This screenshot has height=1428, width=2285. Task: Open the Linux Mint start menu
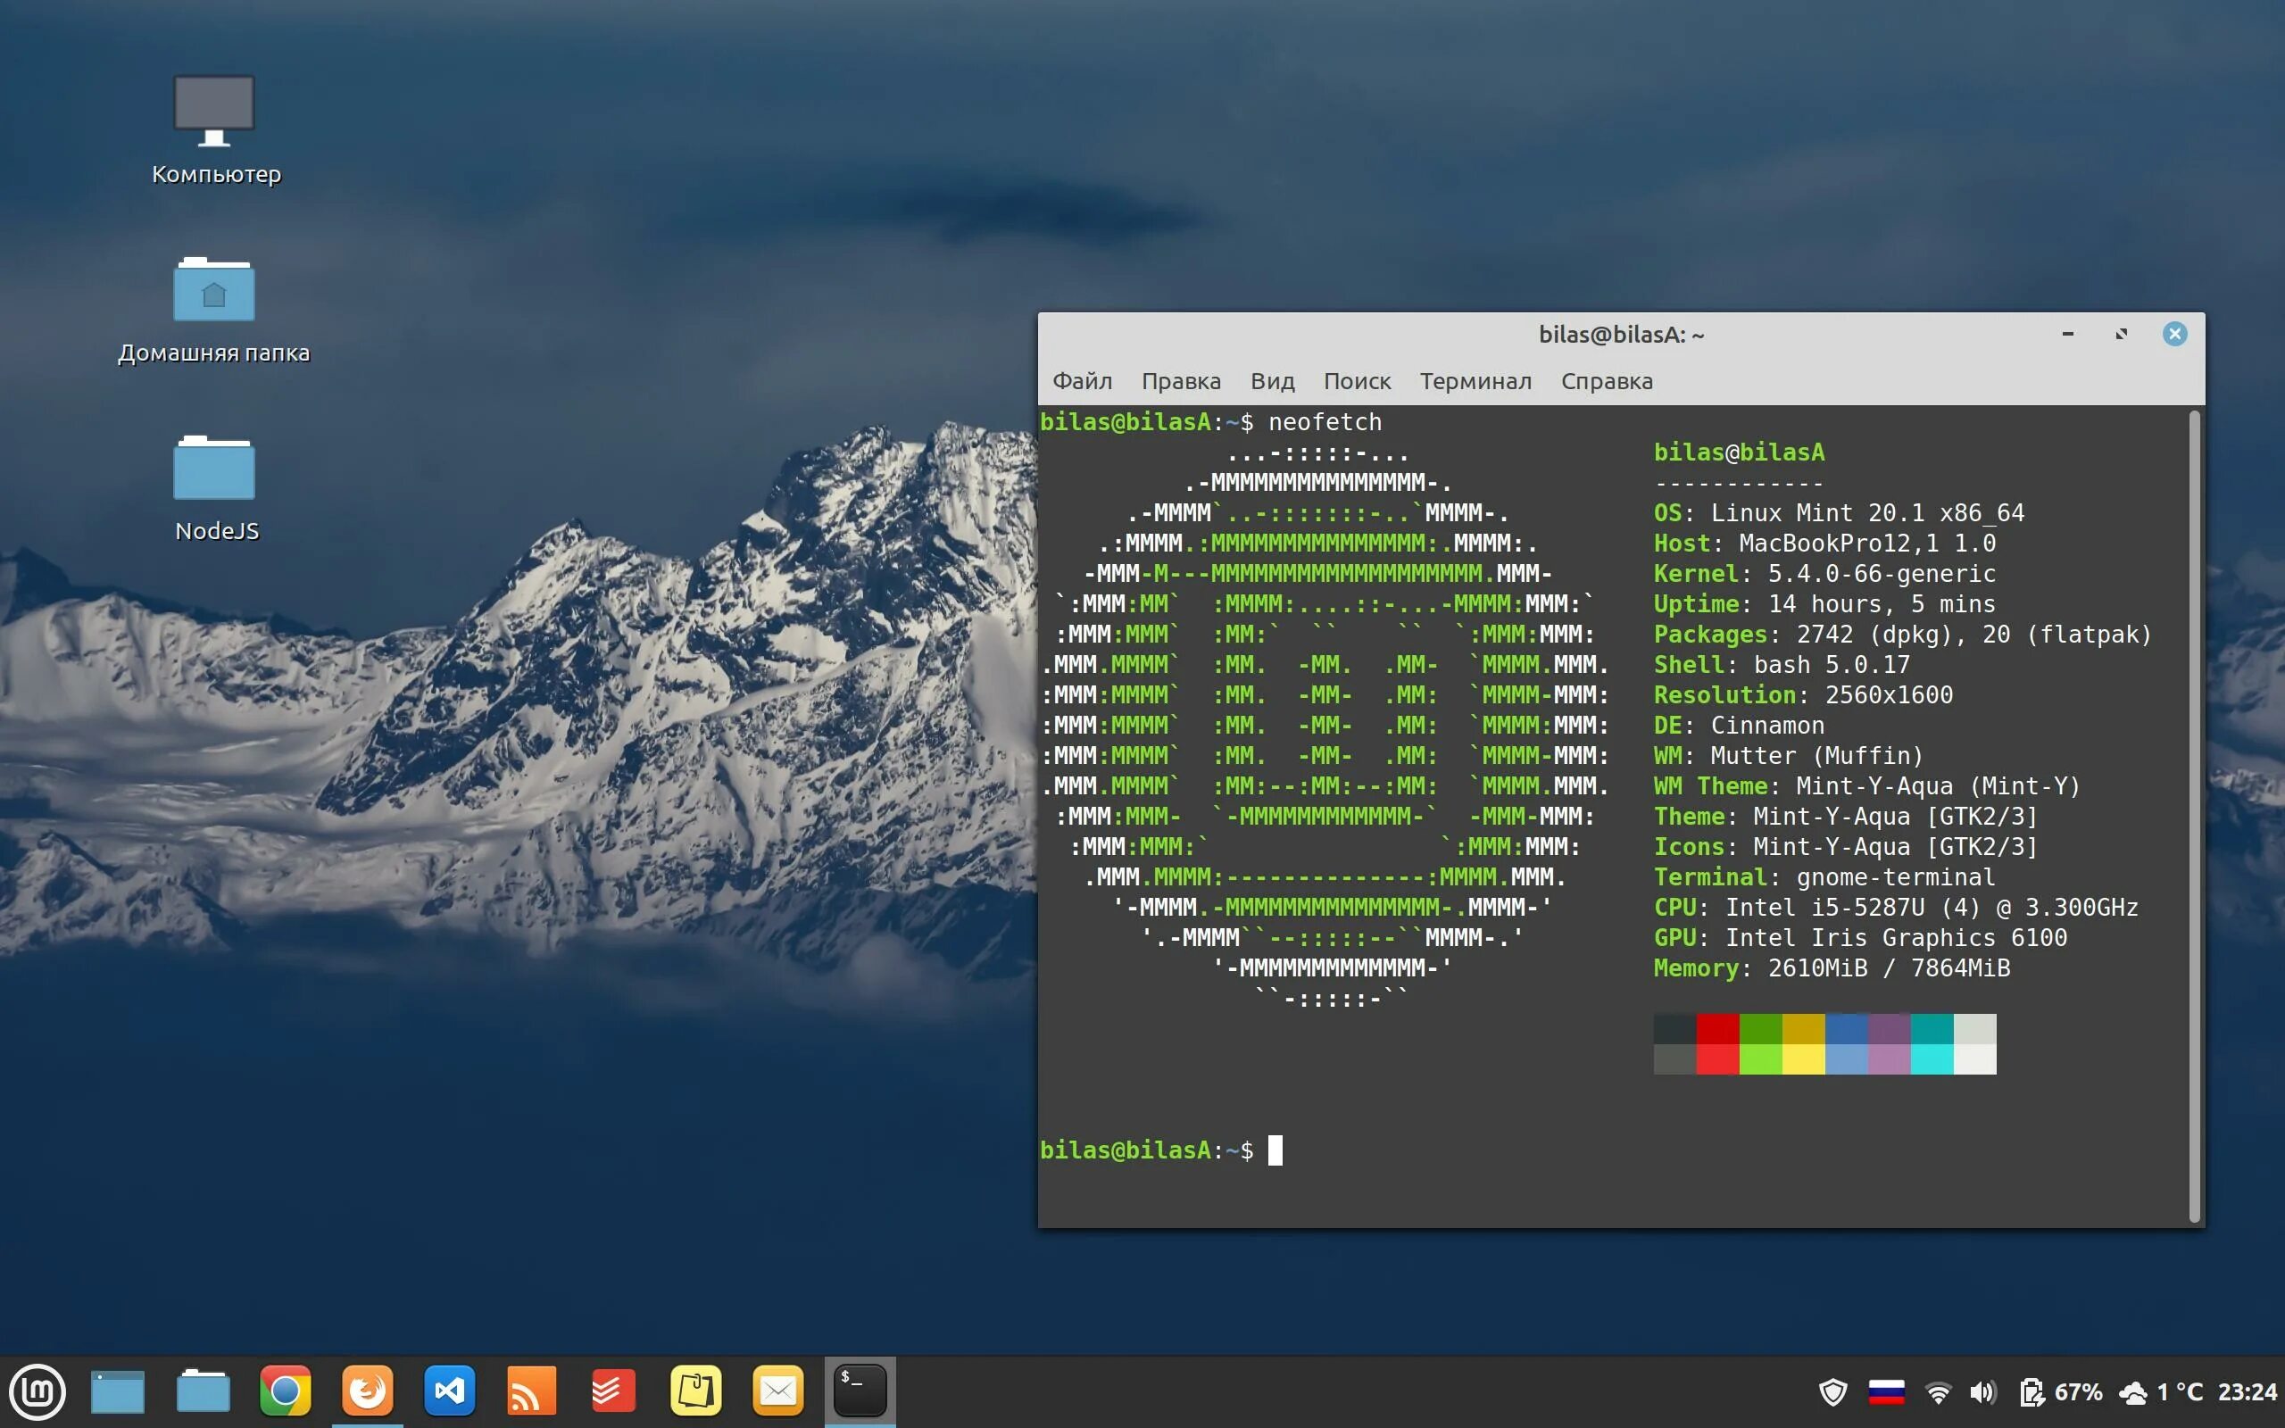click(37, 1391)
